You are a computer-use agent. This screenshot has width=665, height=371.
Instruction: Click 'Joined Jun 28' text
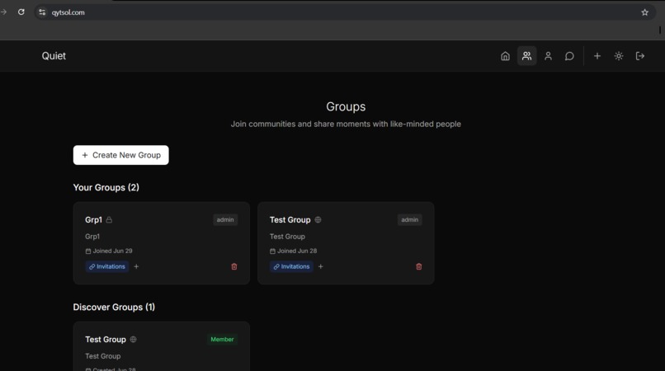(297, 251)
